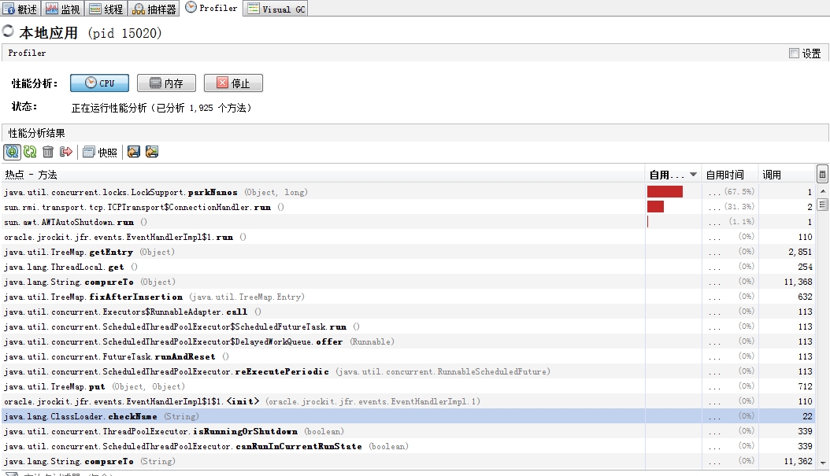Select the TreeMap.put row
830x476 pixels.
(x=408, y=386)
